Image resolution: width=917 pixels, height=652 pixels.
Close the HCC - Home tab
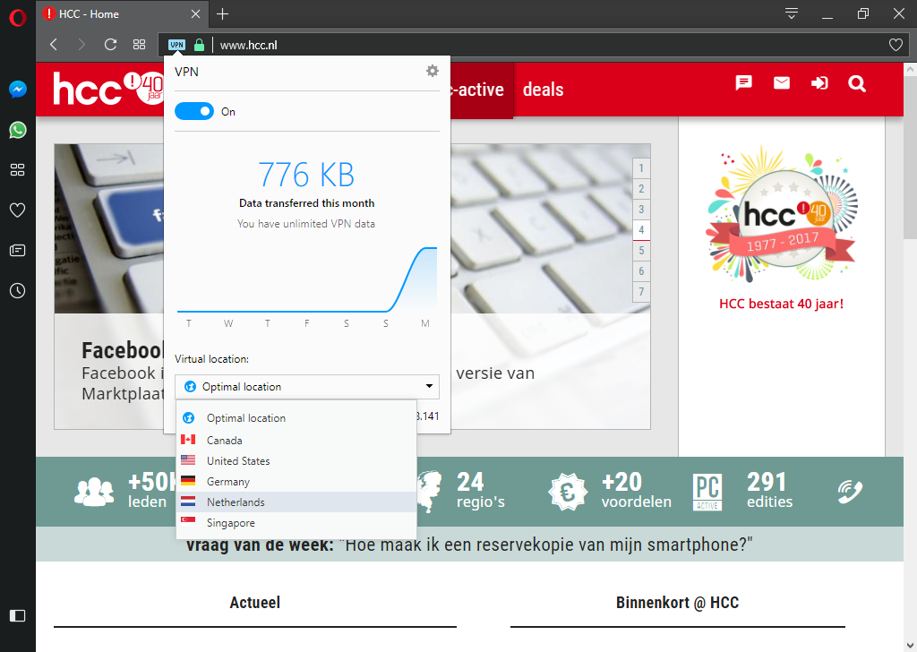tap(195, 14)
